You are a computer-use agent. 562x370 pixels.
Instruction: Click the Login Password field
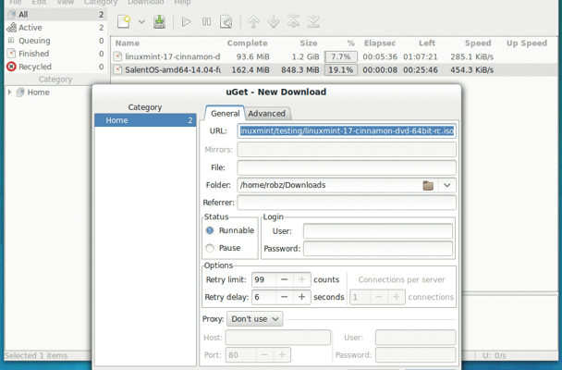click(x=378, y=249)
